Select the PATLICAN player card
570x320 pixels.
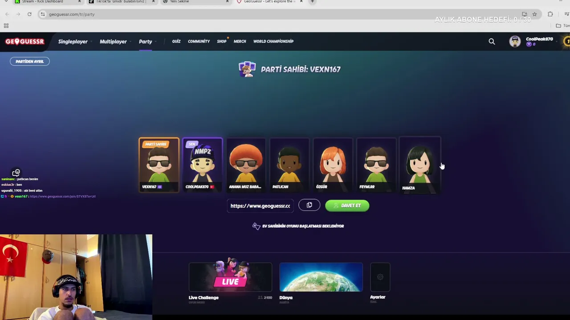click(289, 165)
